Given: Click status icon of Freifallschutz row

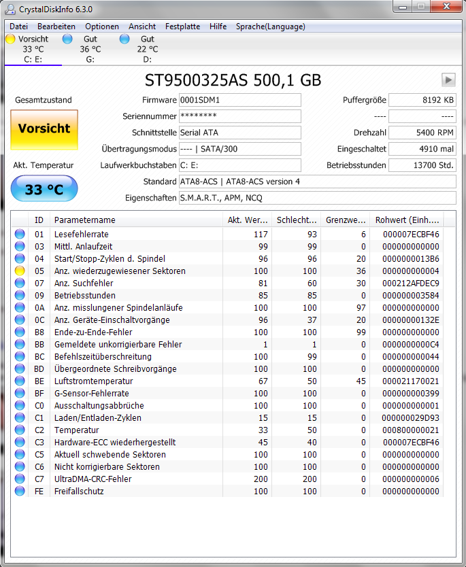Looking at the screenshot, I should click(x=20, y=491).
